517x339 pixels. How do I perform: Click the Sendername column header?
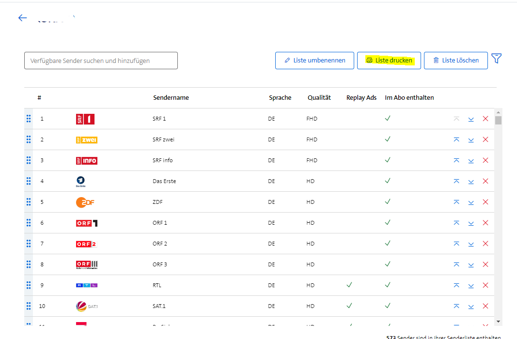pyautogui.click(x=171, y=98)
